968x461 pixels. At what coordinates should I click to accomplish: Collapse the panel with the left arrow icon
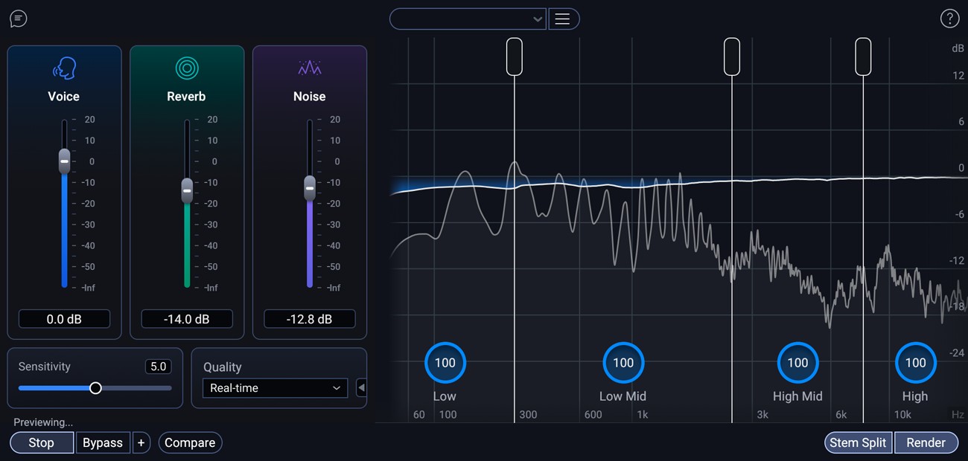click(361, 387)
